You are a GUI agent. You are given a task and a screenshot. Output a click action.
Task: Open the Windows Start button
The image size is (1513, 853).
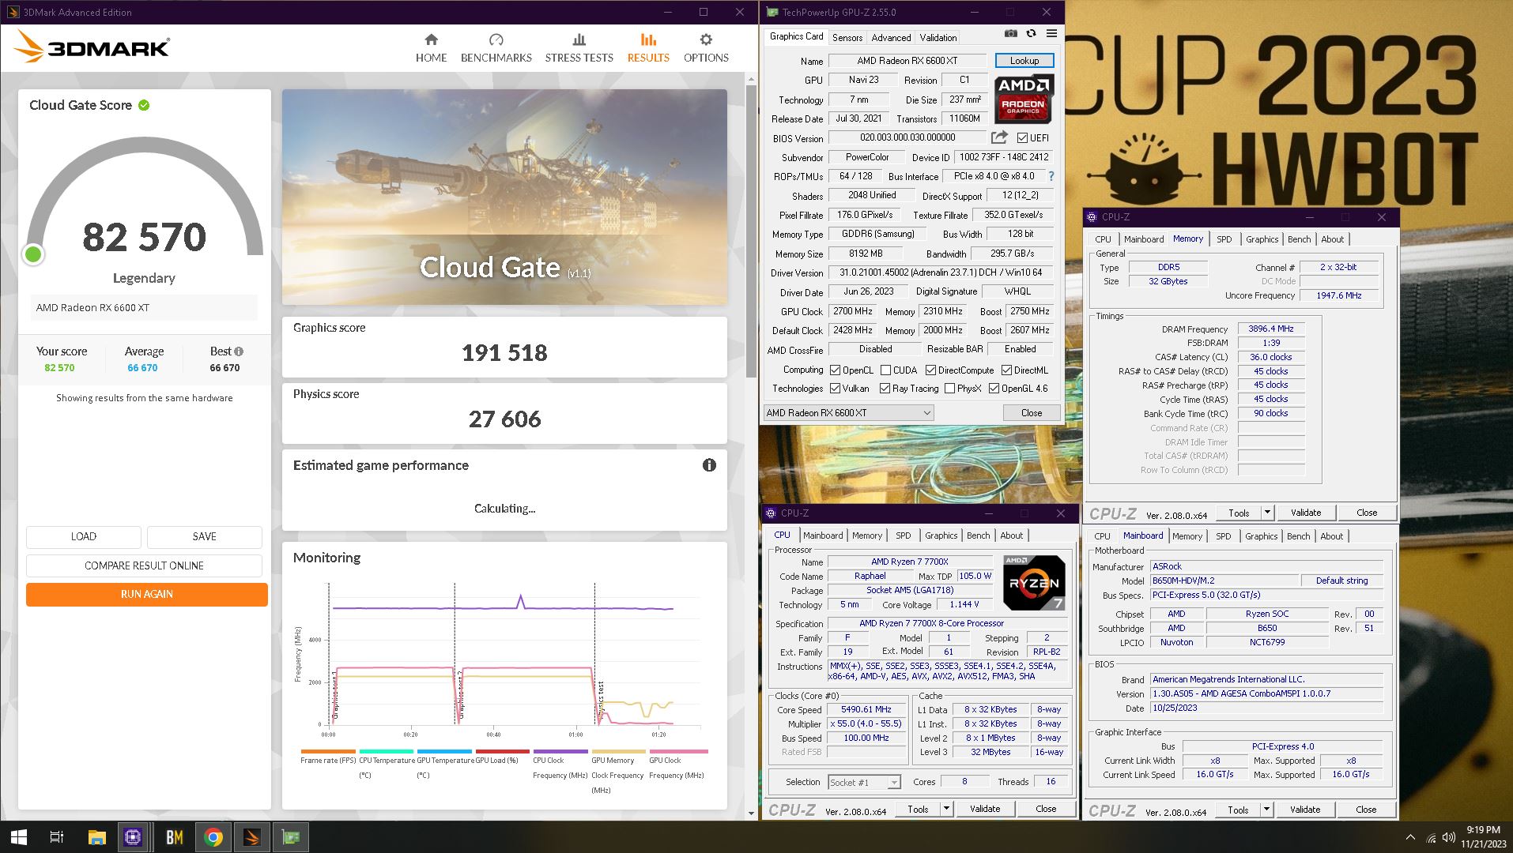(x=18, y=837)
